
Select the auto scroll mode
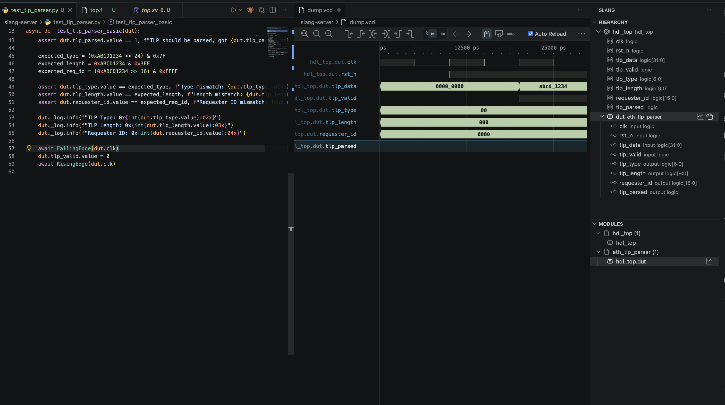[x=511, y=34]
